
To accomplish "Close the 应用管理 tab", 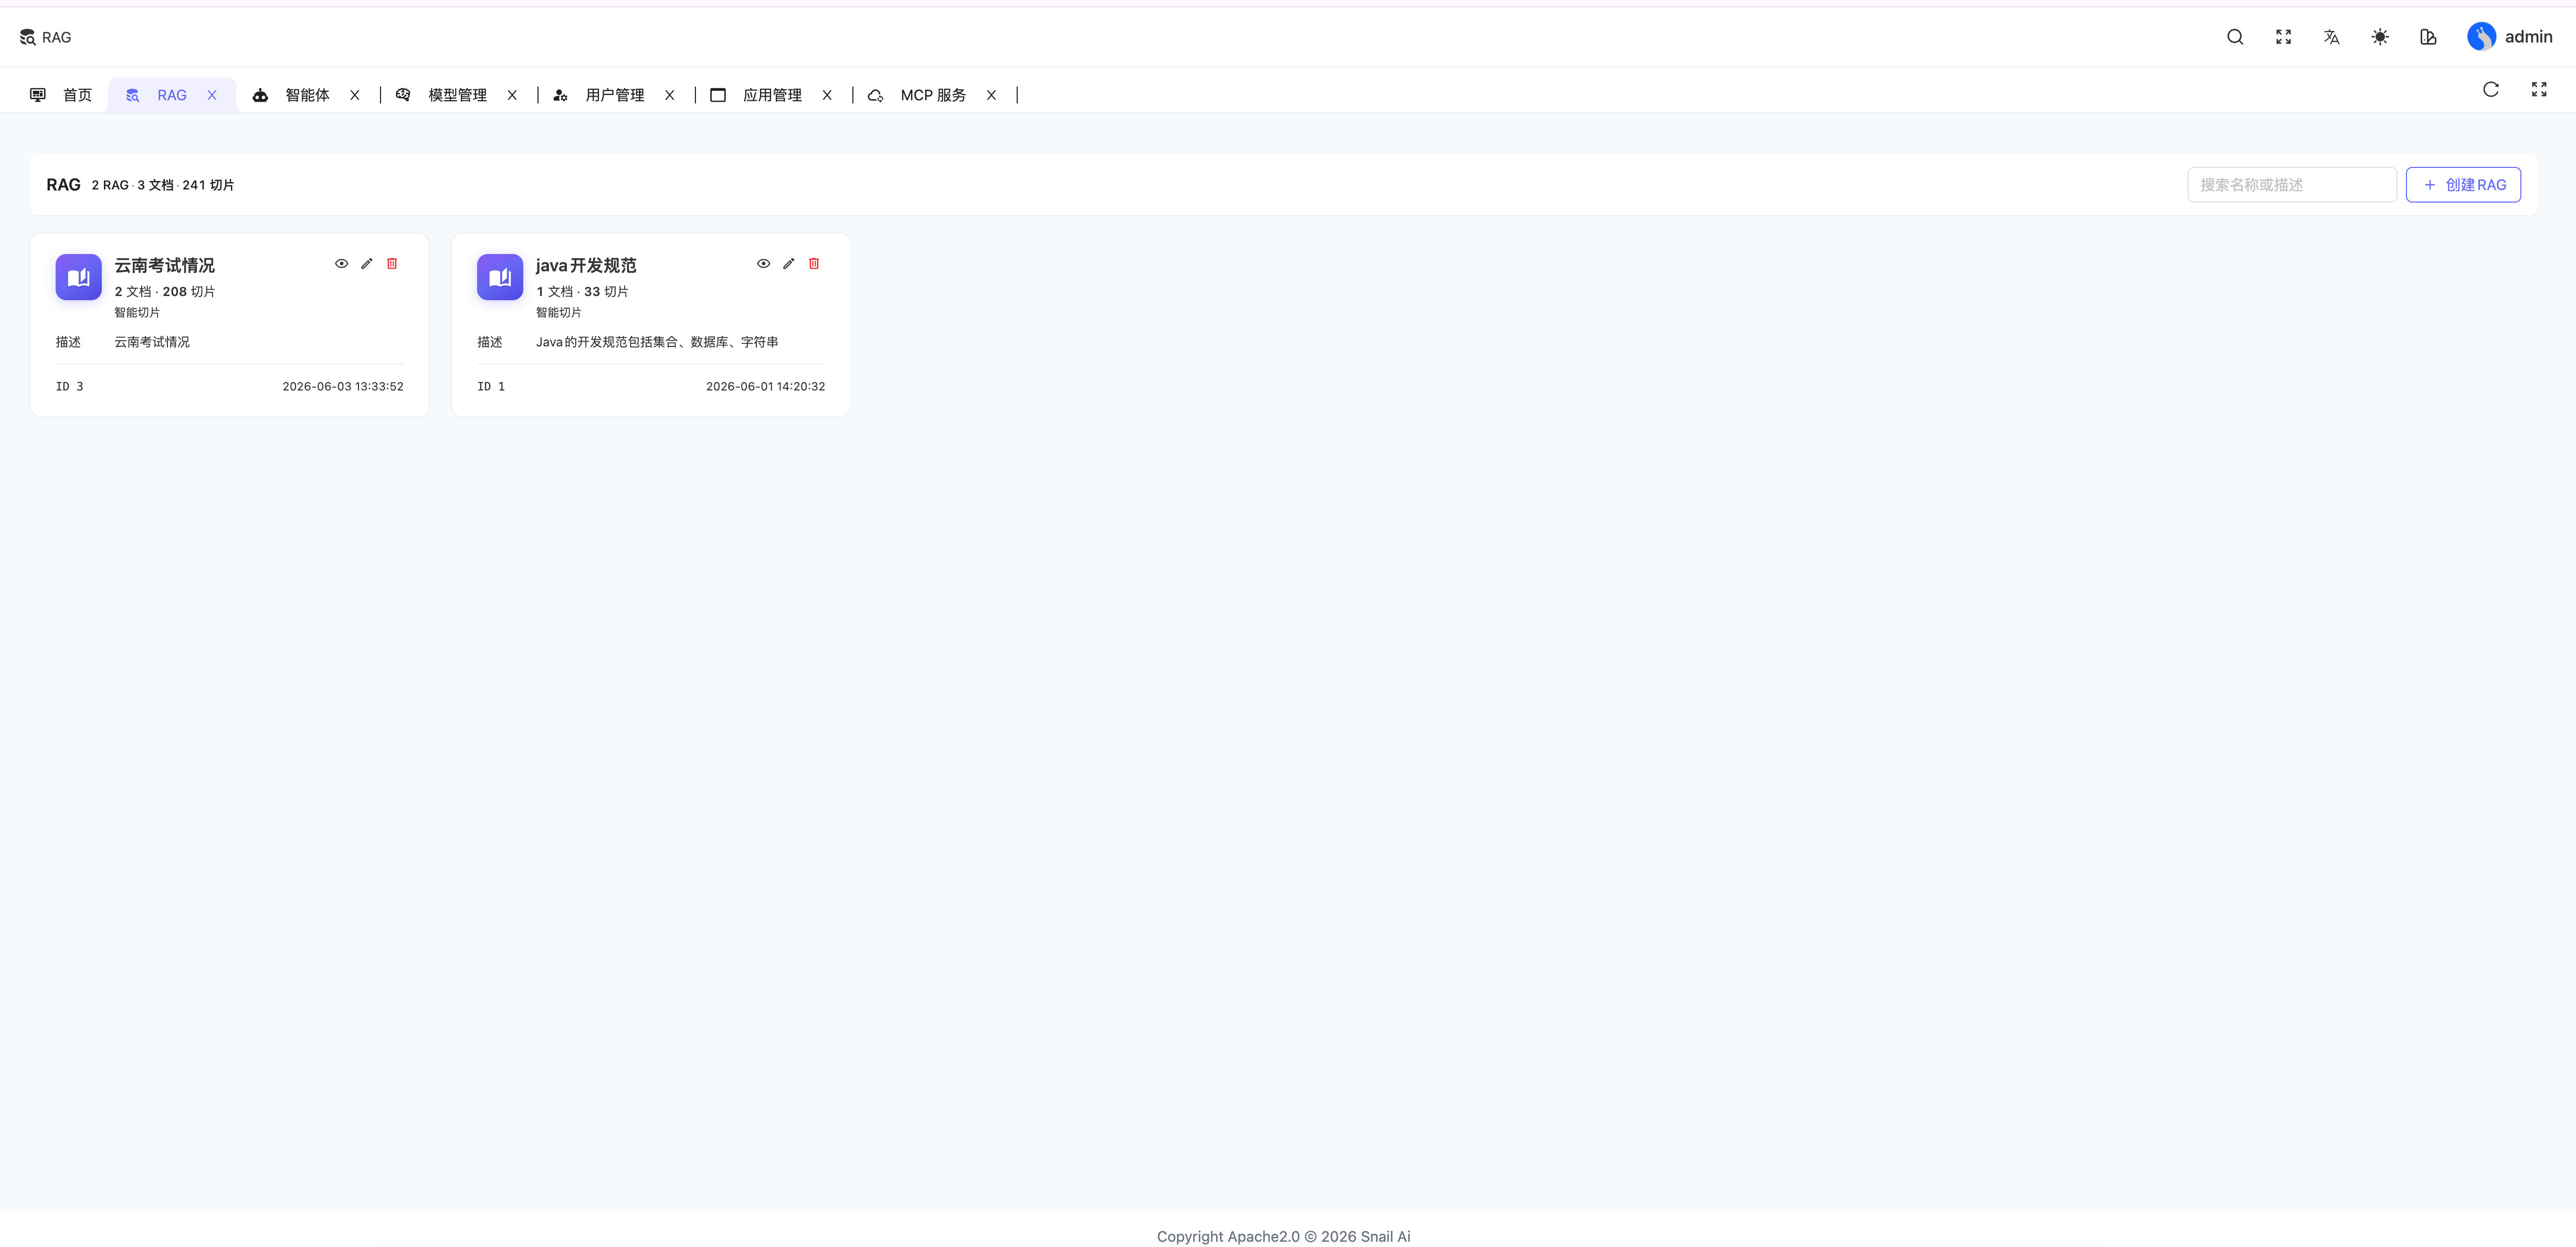I will pos(827,95).
